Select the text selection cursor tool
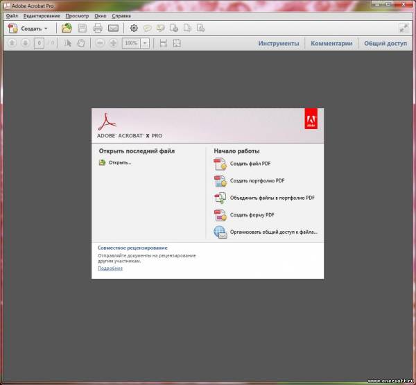The image size is (416, 385). pos(68,43)
